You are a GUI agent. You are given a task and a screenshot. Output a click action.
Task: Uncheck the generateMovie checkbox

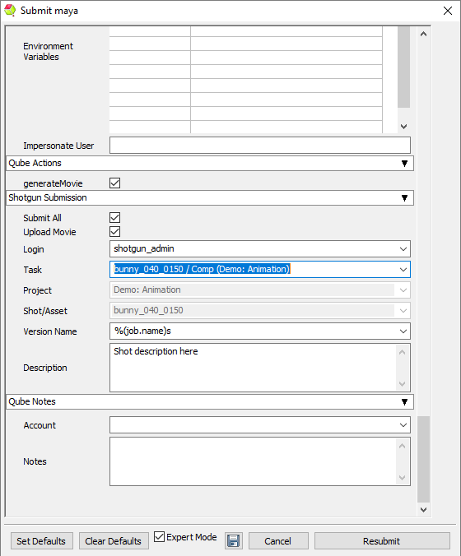coord(115,183)
